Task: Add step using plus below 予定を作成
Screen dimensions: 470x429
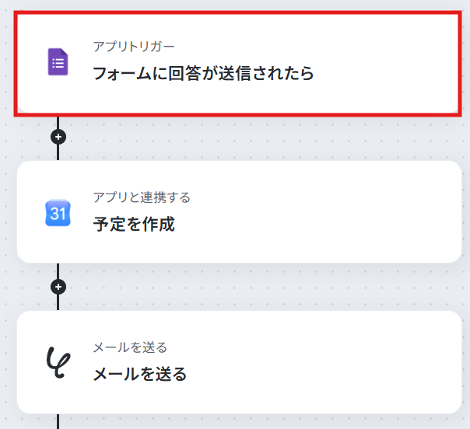Action: (x=58, y=287)
